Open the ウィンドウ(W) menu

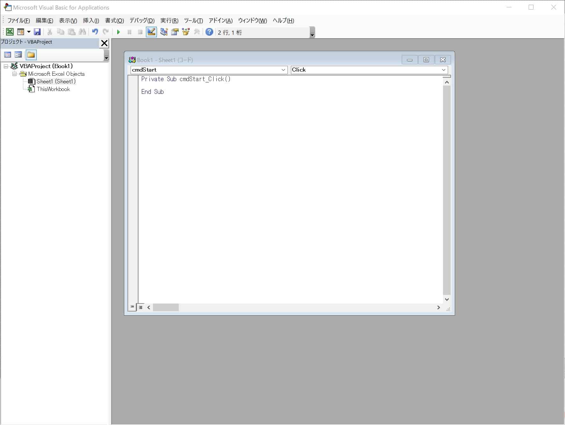(252, 21)
